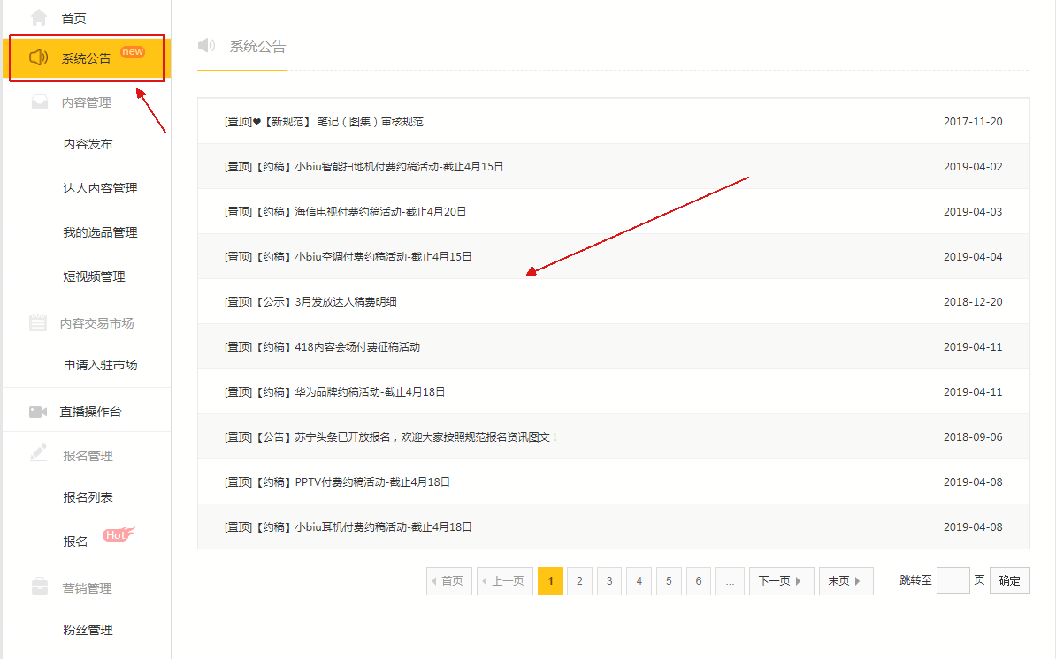Click date 2019-04-02 in the list

(x=973, y=167)
